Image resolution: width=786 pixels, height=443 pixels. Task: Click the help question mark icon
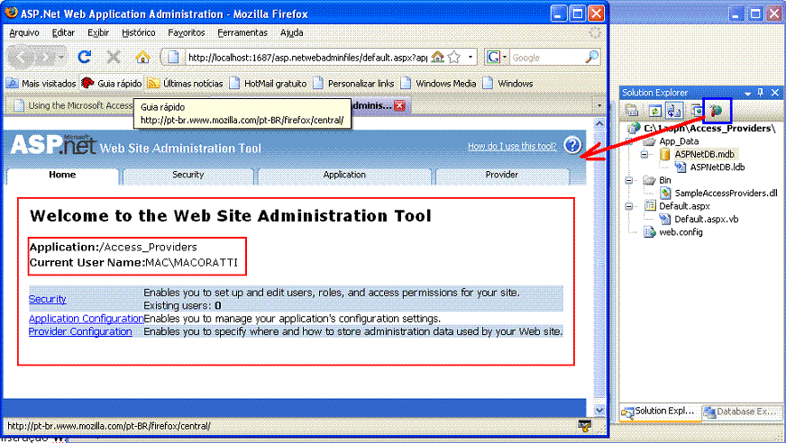572,145
